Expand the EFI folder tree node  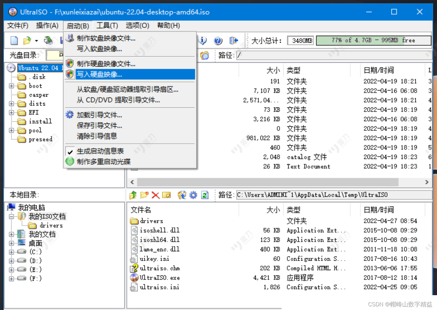tap(12, 113)
